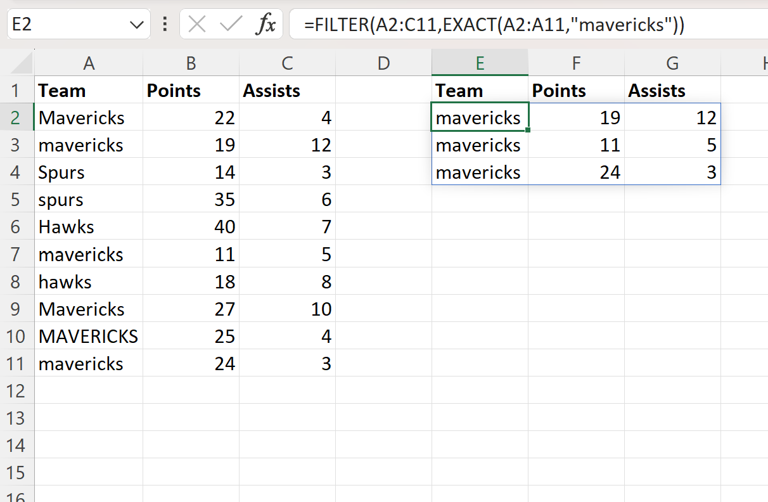Select the filtered mavericks result in E2
Image resolution: width=768 pixels, height=502 pixels.
click(480, 117)
